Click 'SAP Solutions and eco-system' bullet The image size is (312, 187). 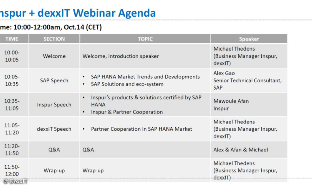[x=127, y=84]
